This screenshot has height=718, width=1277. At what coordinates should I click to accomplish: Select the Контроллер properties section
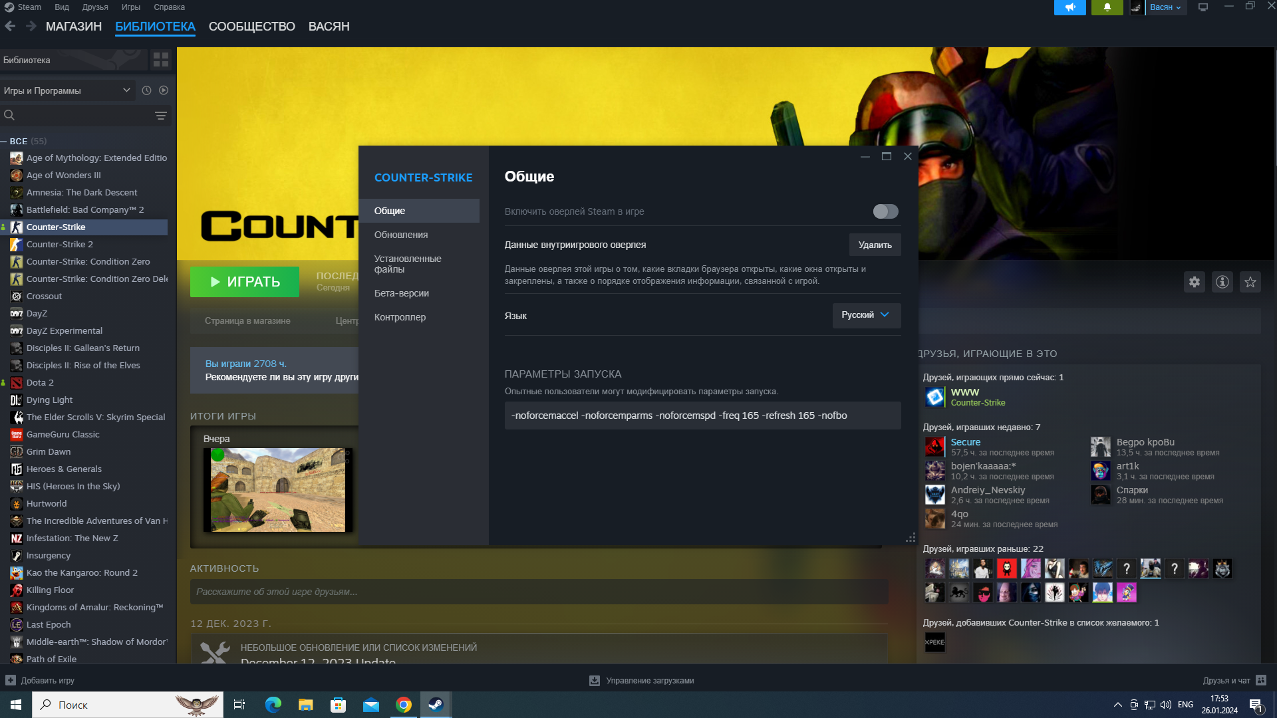pos(419,317)
